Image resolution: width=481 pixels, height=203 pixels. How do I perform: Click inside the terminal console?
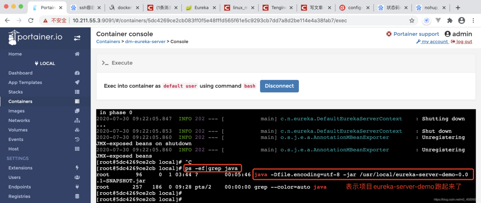pyautogui.click(x=286, y=156)
